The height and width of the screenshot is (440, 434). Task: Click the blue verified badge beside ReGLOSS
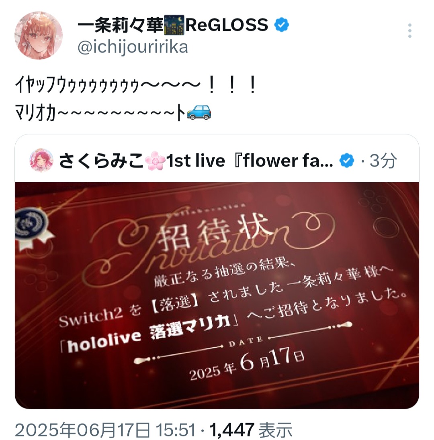(x=281, y=25)
